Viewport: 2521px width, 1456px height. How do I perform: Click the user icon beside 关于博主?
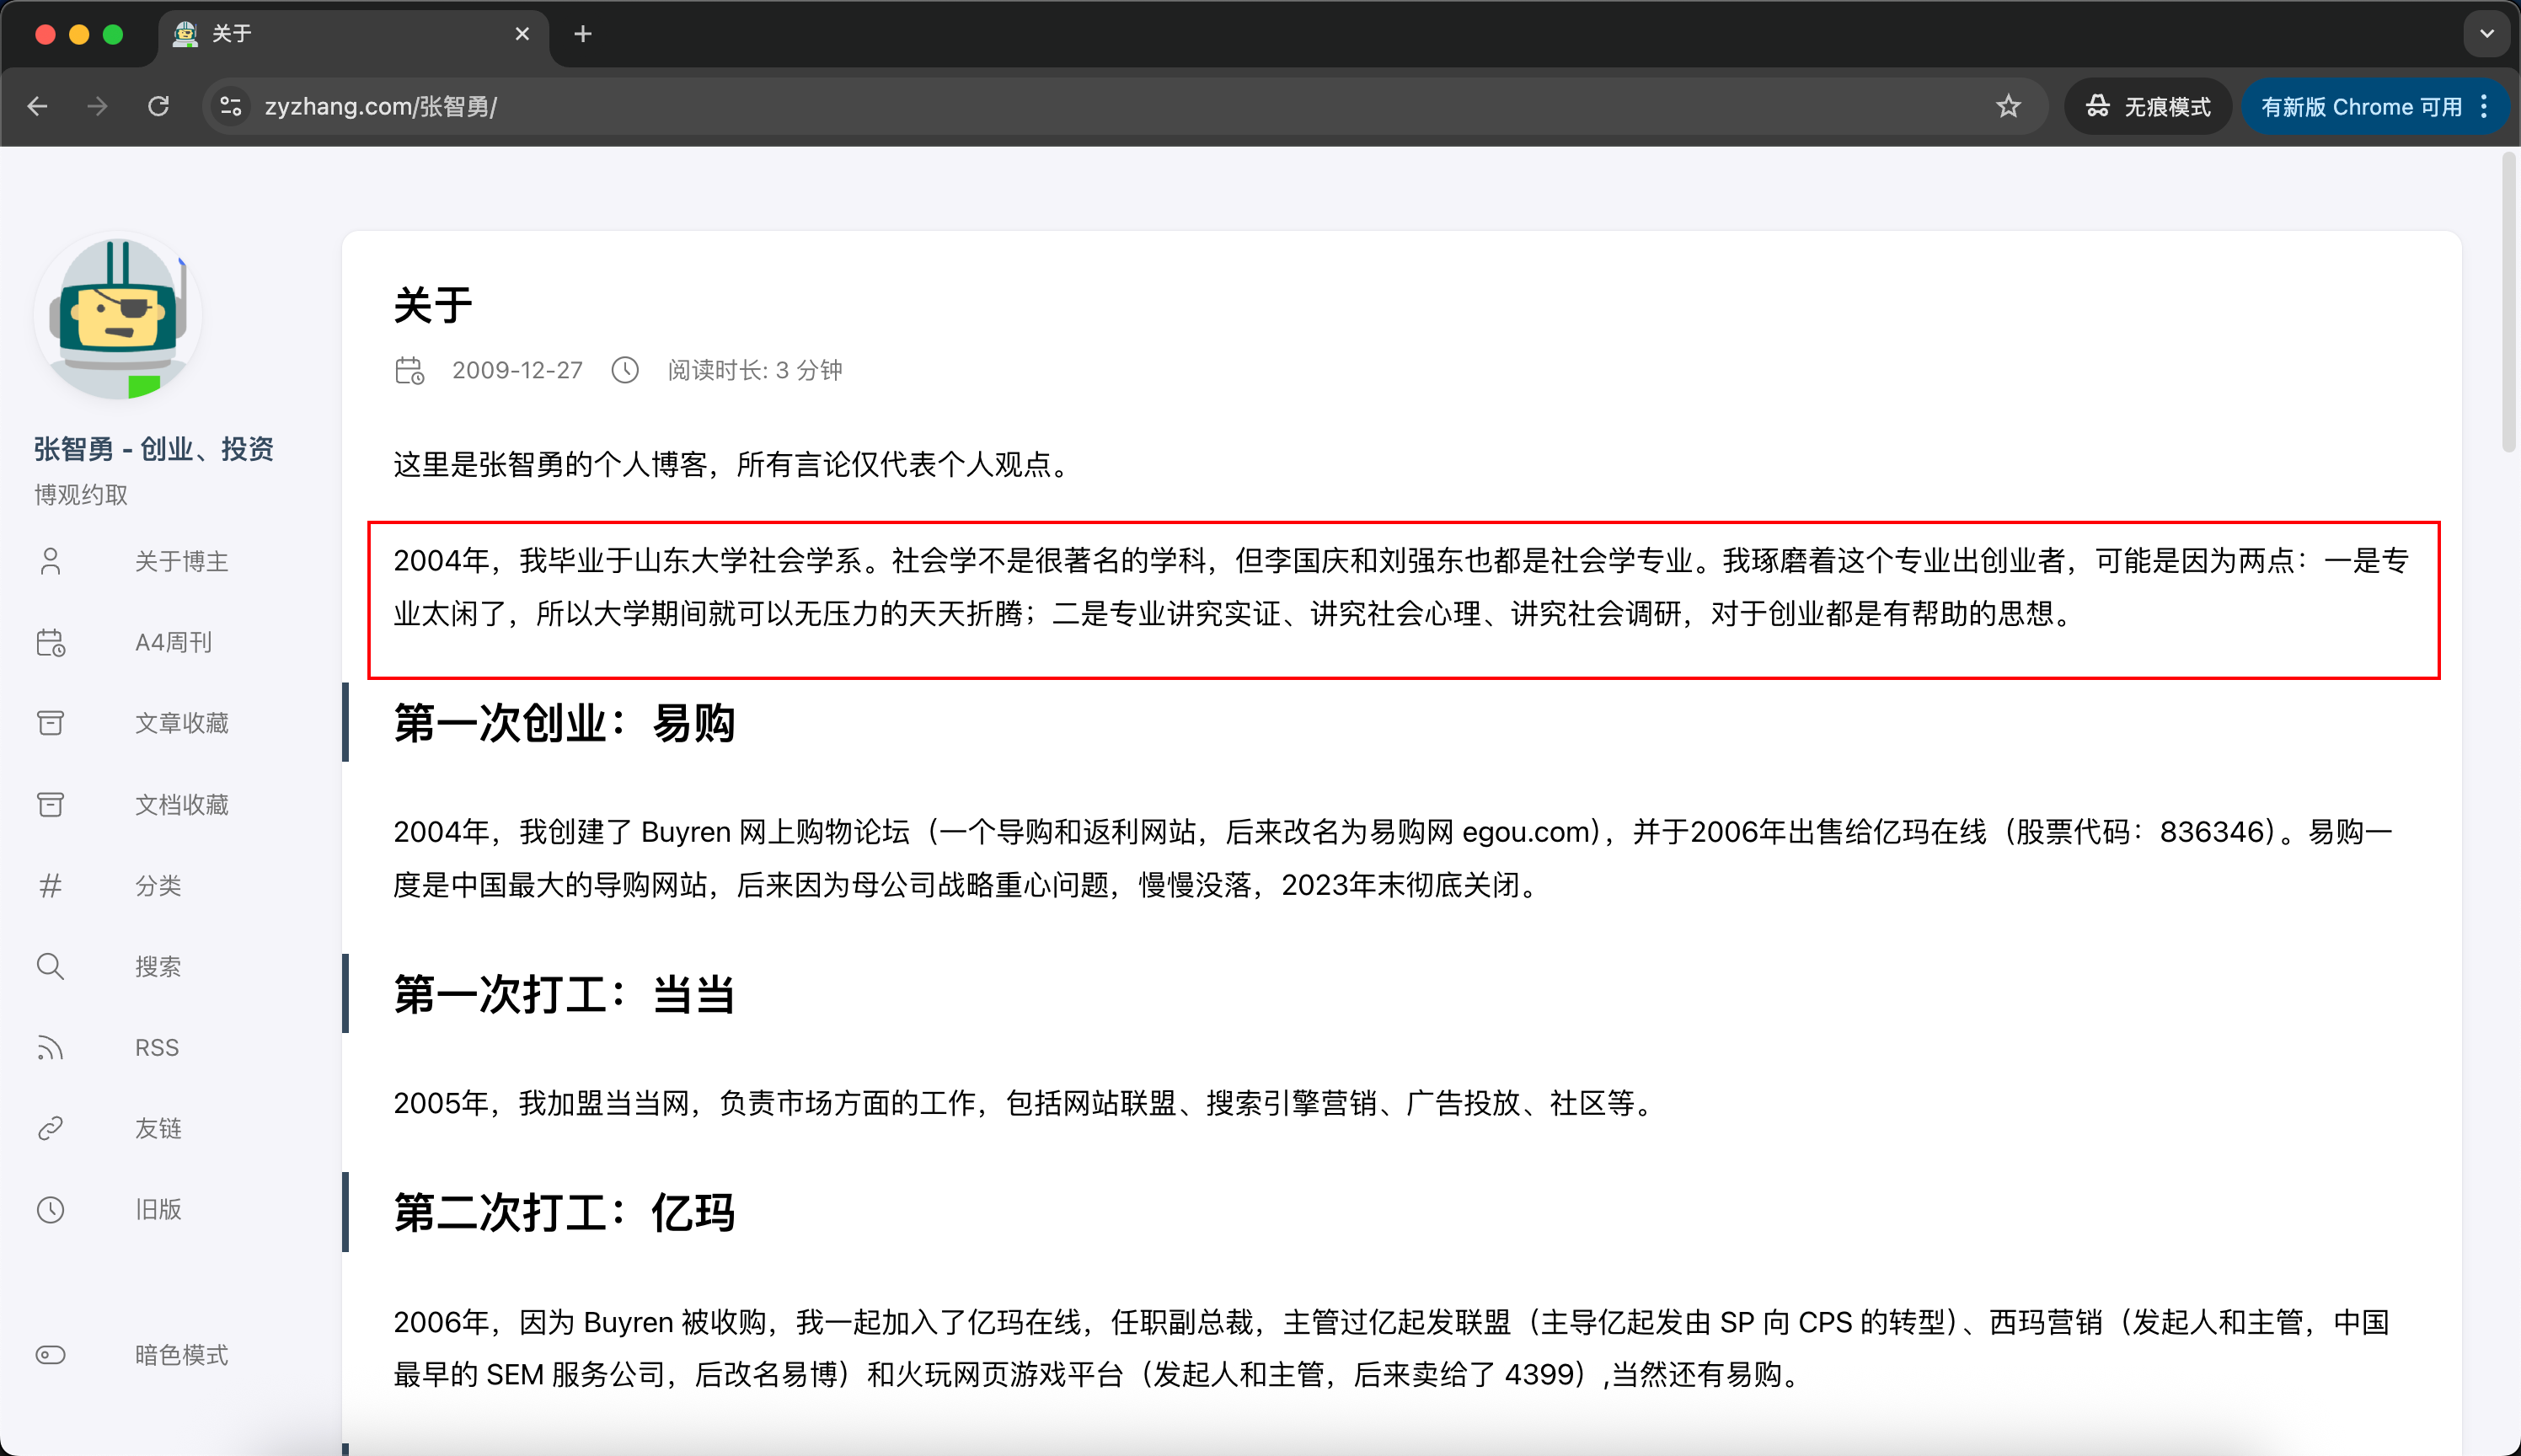point(50,561)
